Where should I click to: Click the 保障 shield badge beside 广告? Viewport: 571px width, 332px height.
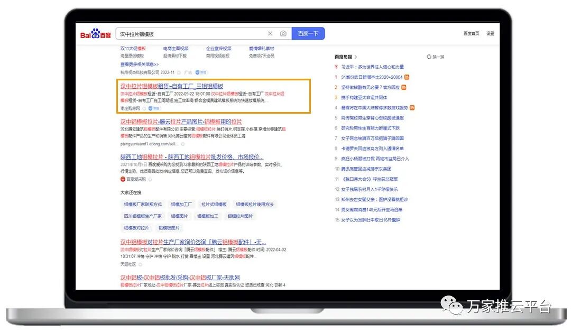(201, 72)
